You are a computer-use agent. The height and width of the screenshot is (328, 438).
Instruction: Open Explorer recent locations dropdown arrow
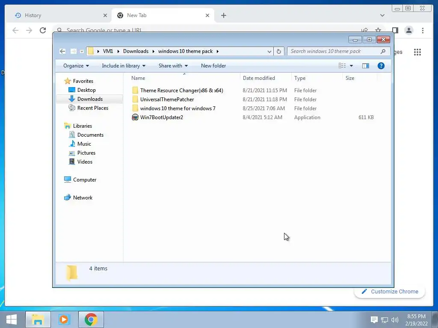pos(82,51)
